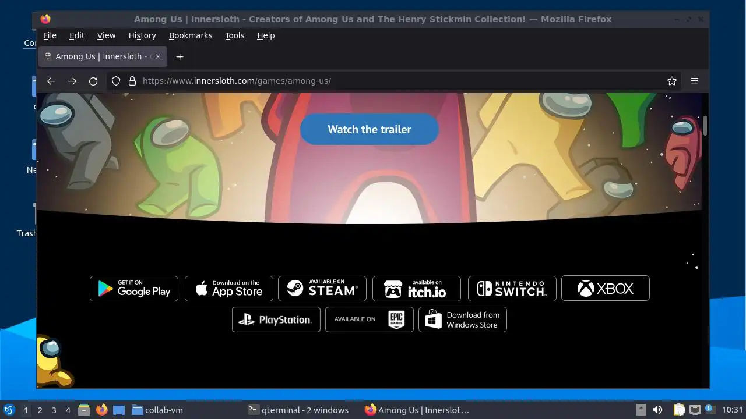Open the volume speaker tray icon
The height and width of the screenshot is (419, 746).
pyautogui.click(x=657, y=410)
